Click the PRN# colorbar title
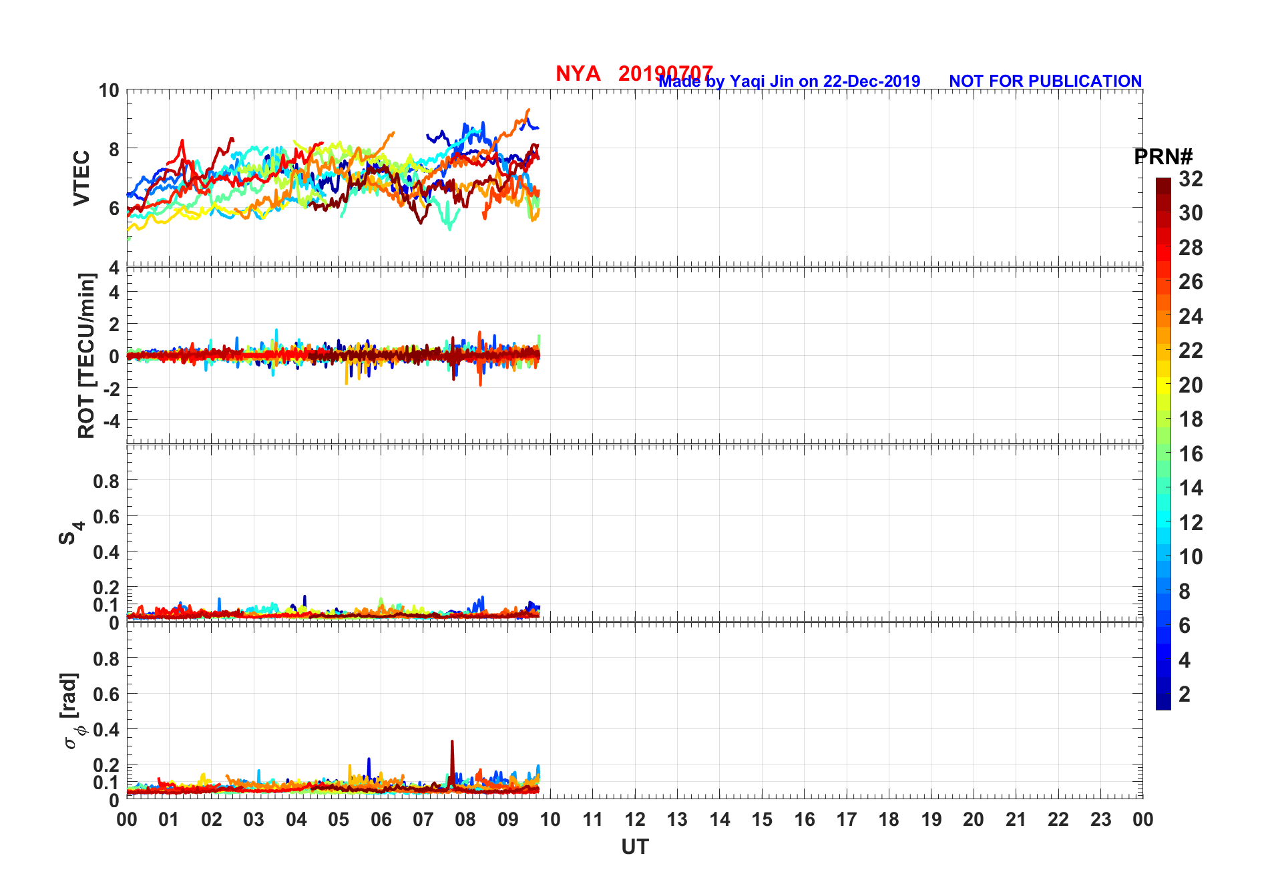1270x888 pixels. tap(1163, 157)
